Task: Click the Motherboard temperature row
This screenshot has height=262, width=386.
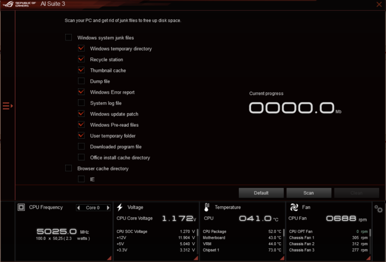Action: (242, 237)
